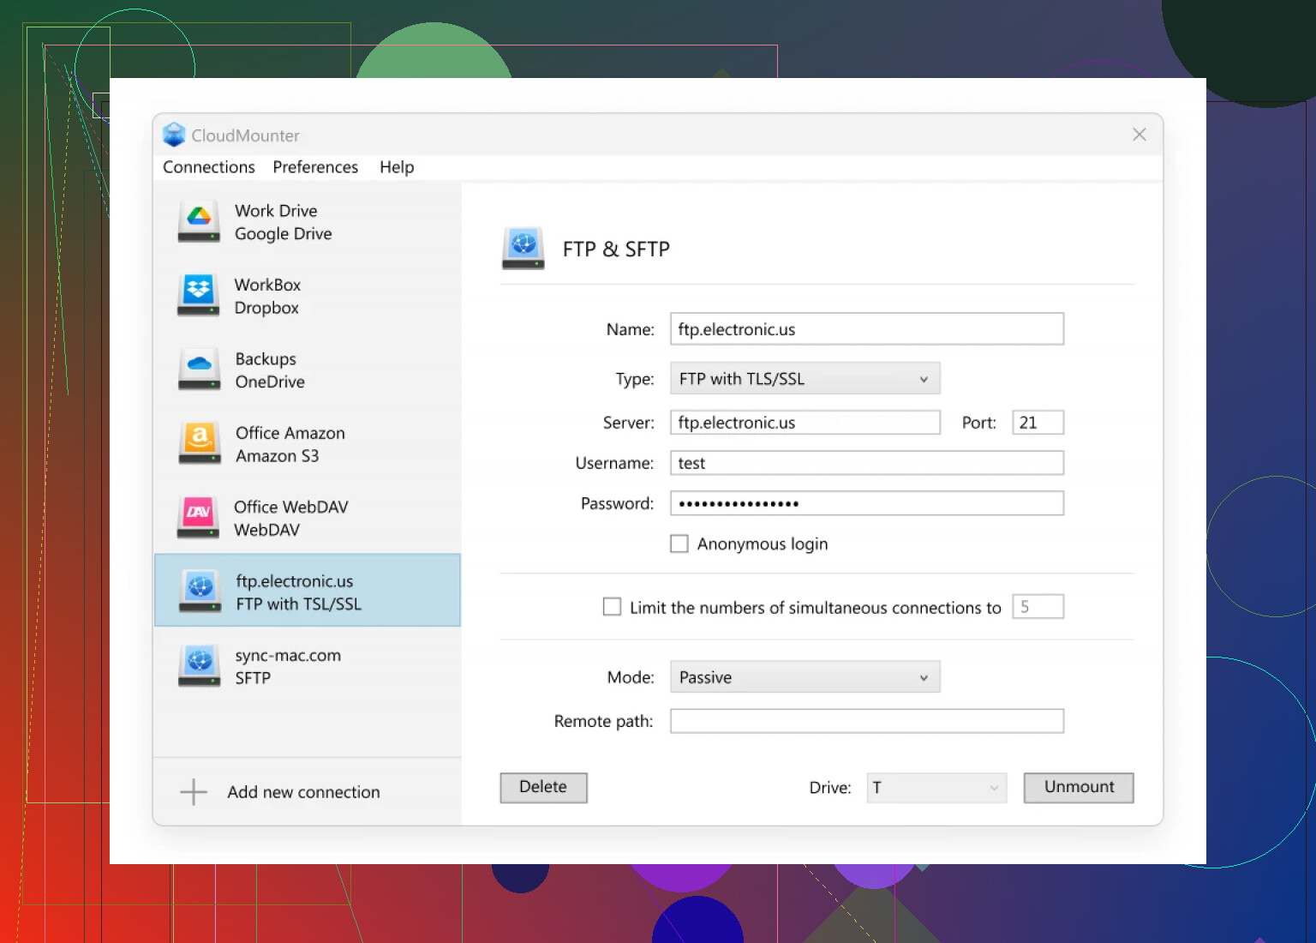Image resolution: width=1316 pixels, height=943 pixels.
Task: Enable the Anonymous login checkbox
Action: (679, 544)
